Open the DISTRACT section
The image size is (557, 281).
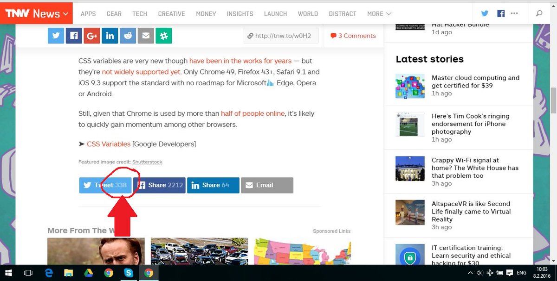343,14
